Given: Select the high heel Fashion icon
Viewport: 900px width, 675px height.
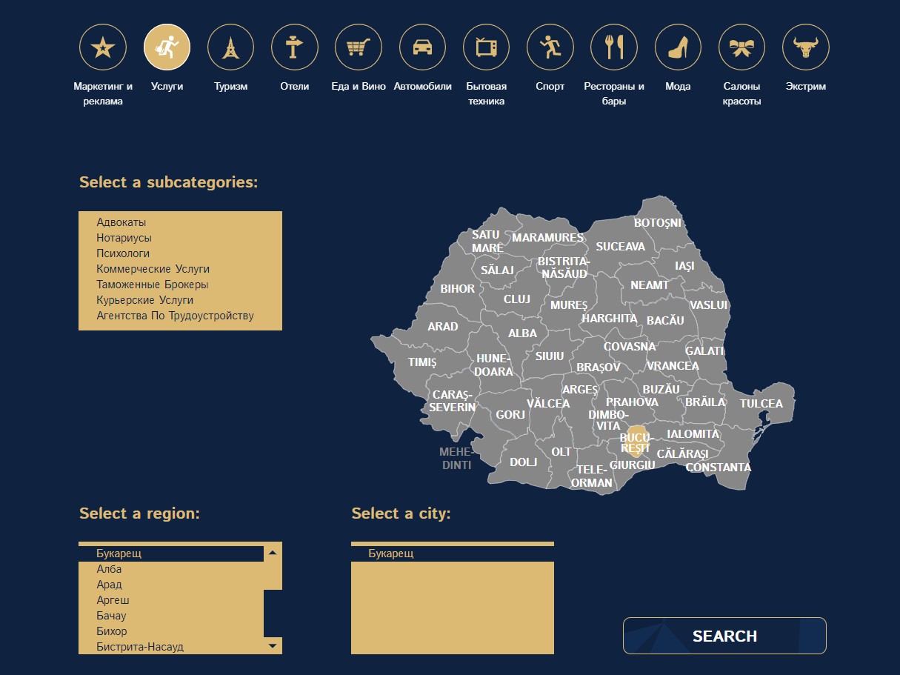Looking at the screenshot, I should 678,47.
